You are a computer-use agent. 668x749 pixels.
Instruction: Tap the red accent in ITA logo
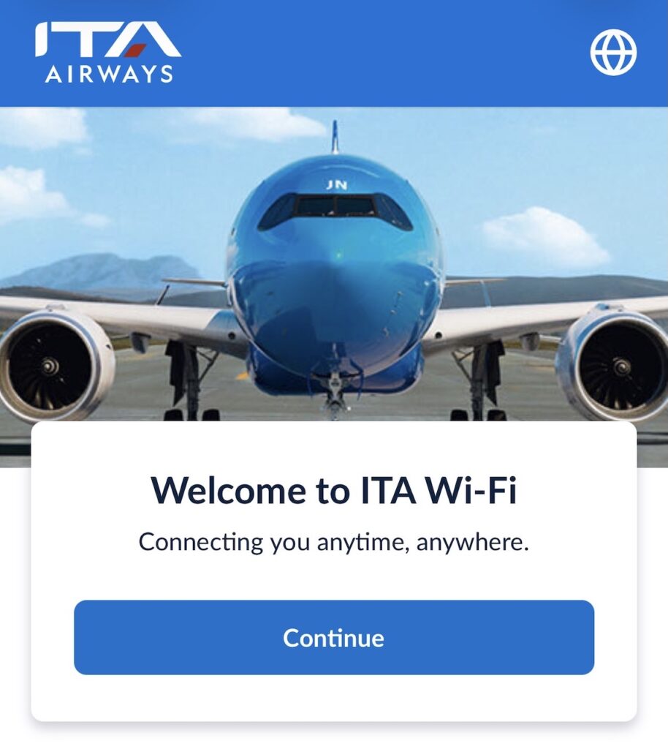pyautogui.click(x=137, y=50)
